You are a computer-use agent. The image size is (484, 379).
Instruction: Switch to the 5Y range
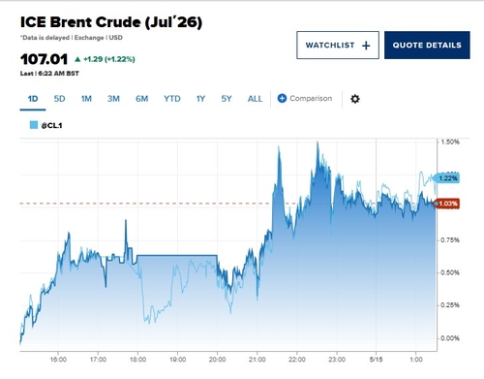227,99
